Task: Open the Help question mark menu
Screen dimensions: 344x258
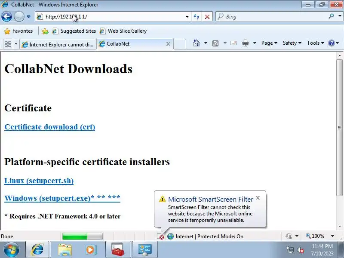Action: tap(334, 43)
